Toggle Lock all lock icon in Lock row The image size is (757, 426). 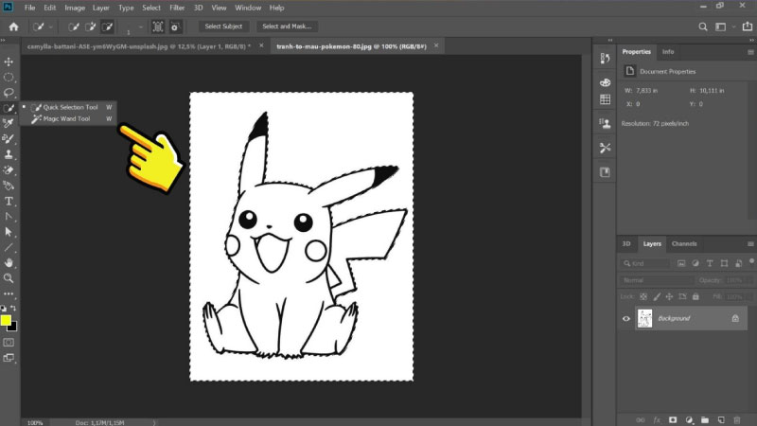[695, 296]
